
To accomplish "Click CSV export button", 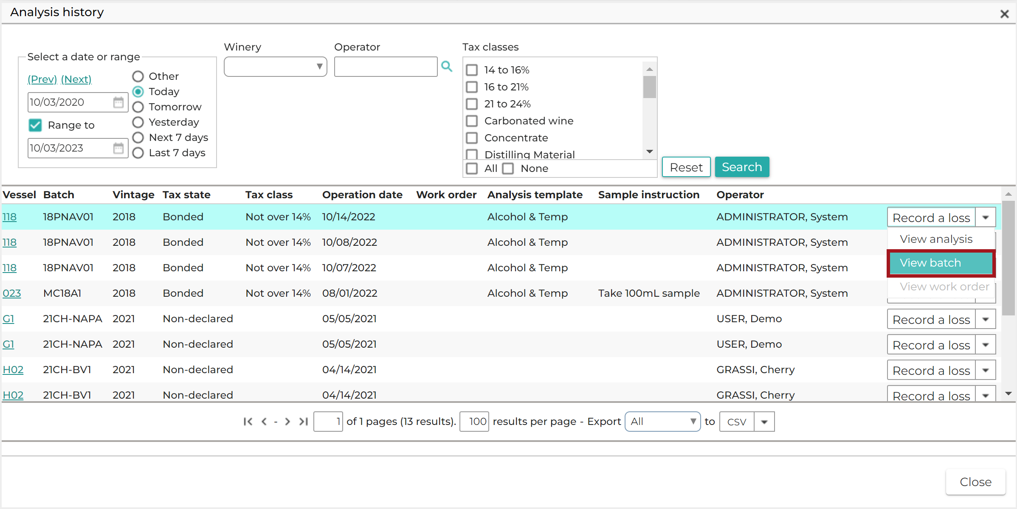I will click(737, 422).
